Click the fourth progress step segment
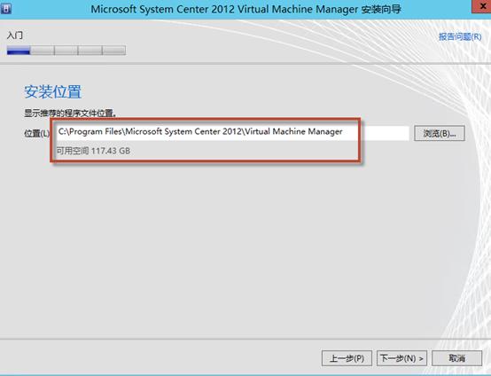 coord(90,51)
